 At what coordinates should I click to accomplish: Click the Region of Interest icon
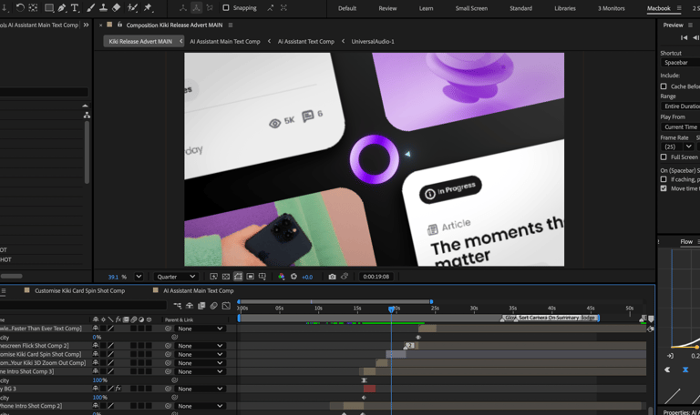click(251, 277)
